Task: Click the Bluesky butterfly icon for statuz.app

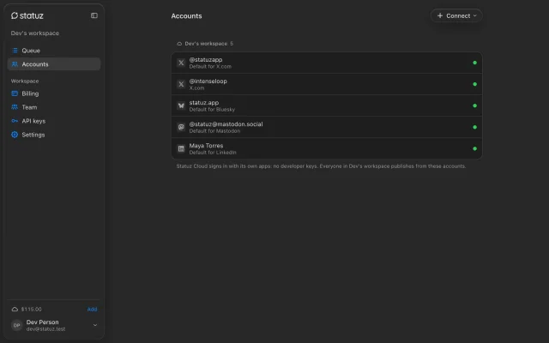Action: (181, 105)
